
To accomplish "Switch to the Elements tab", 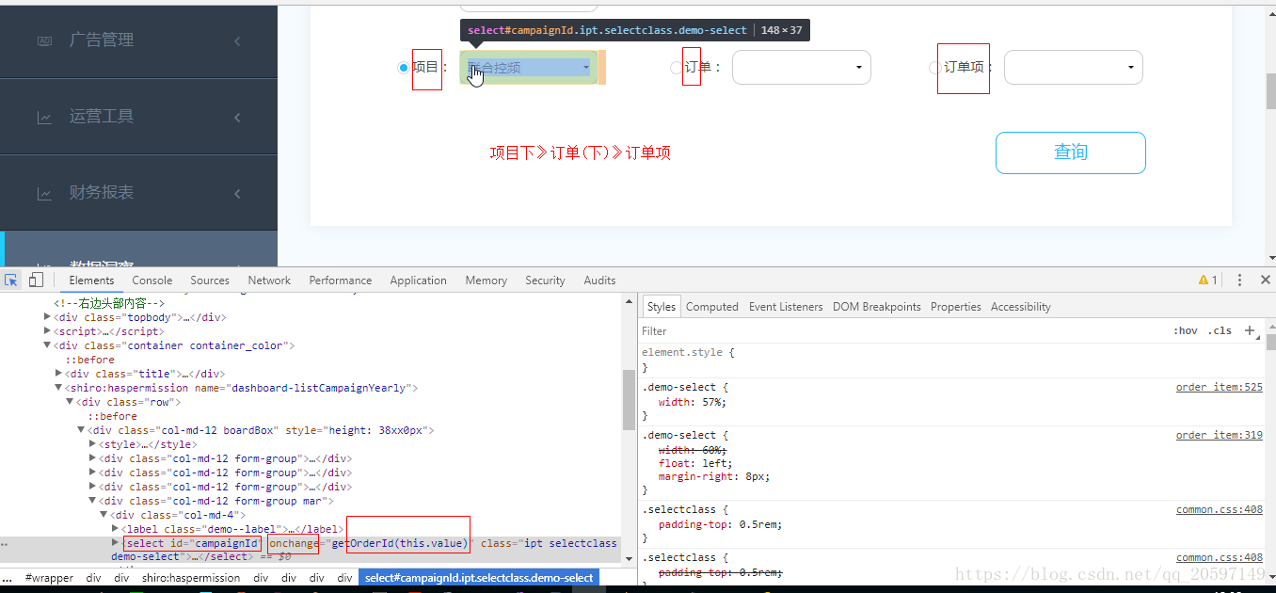I will pos(91,280).
